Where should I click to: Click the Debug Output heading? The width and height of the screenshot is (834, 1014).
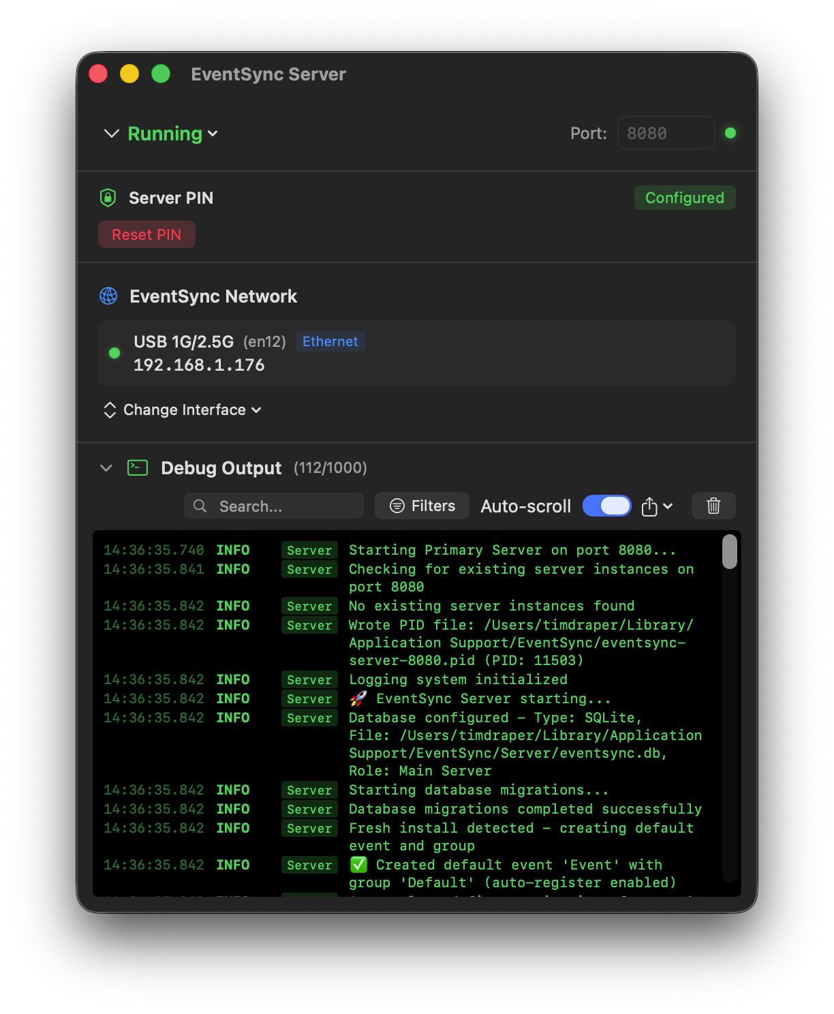point(221,467)
